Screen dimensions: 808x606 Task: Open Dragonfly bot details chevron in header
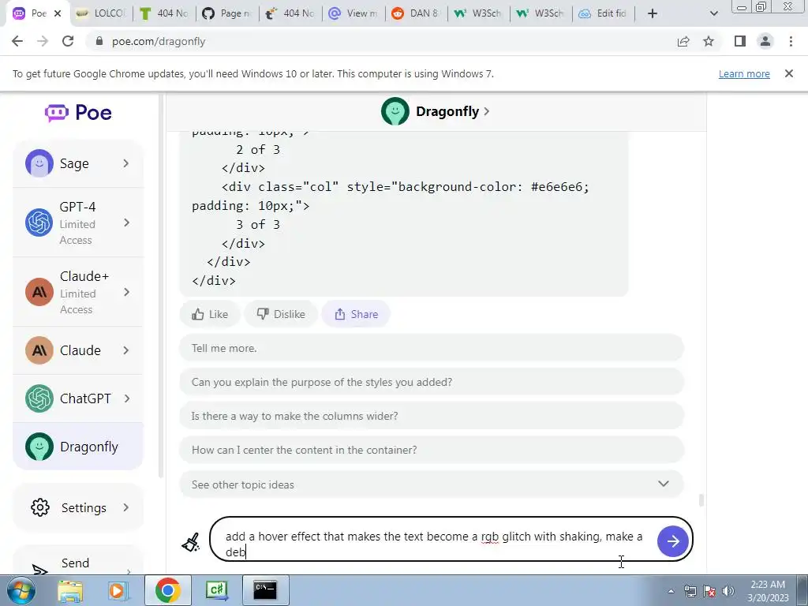pos(486,111)
